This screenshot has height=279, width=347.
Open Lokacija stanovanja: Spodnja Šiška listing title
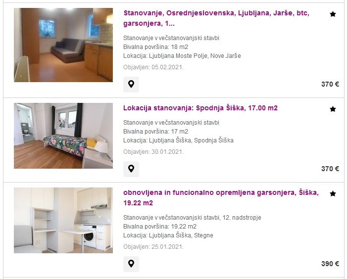200,108
